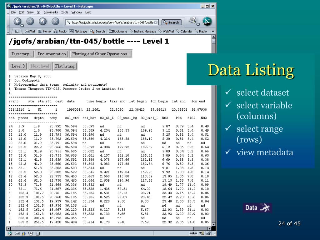Open the Window menu
The image size is (320, 240).
coord(77,12)
